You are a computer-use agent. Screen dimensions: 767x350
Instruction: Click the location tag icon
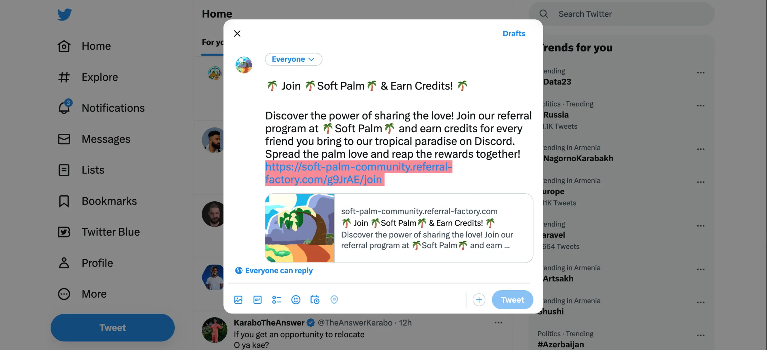(334, 299)
